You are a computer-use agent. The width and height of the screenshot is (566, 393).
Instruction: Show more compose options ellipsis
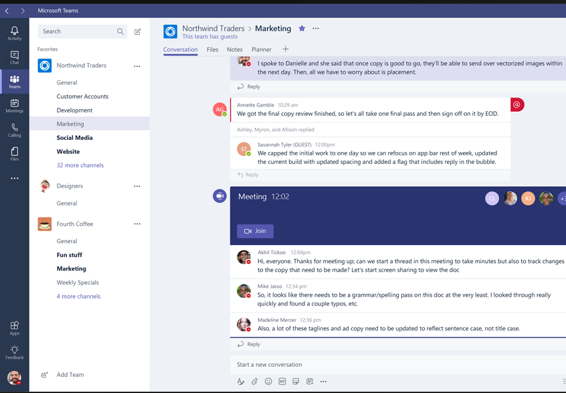click(323, 382)
